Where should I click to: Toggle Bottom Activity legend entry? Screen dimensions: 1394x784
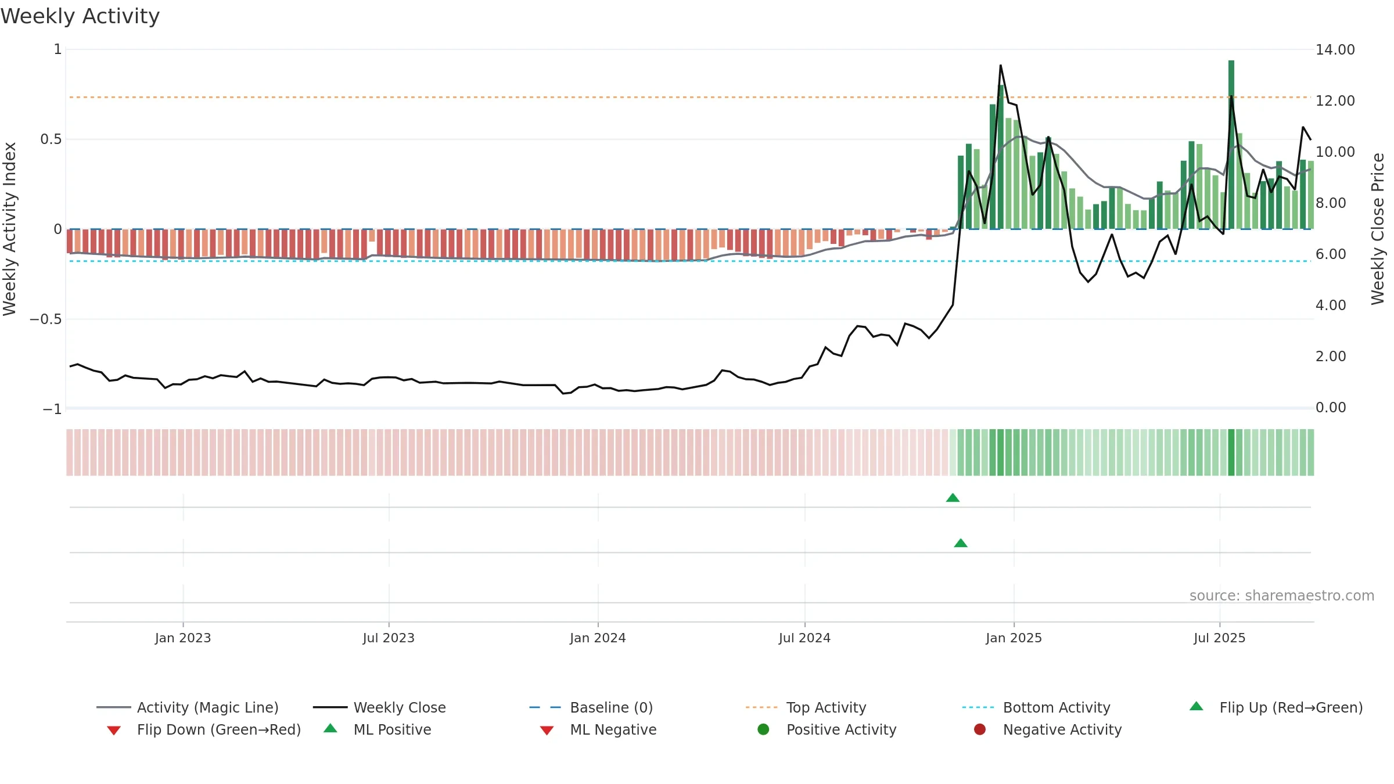click(1036, 707)
